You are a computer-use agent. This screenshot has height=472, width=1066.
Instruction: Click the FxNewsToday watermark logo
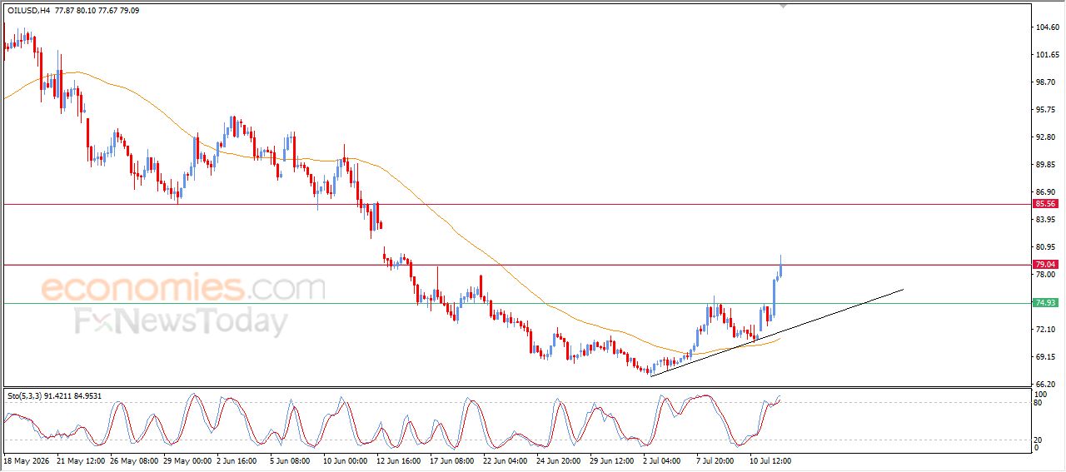pos(181,321)
